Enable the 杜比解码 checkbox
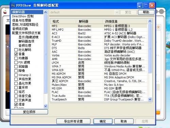170x128 pixels. 16,50
